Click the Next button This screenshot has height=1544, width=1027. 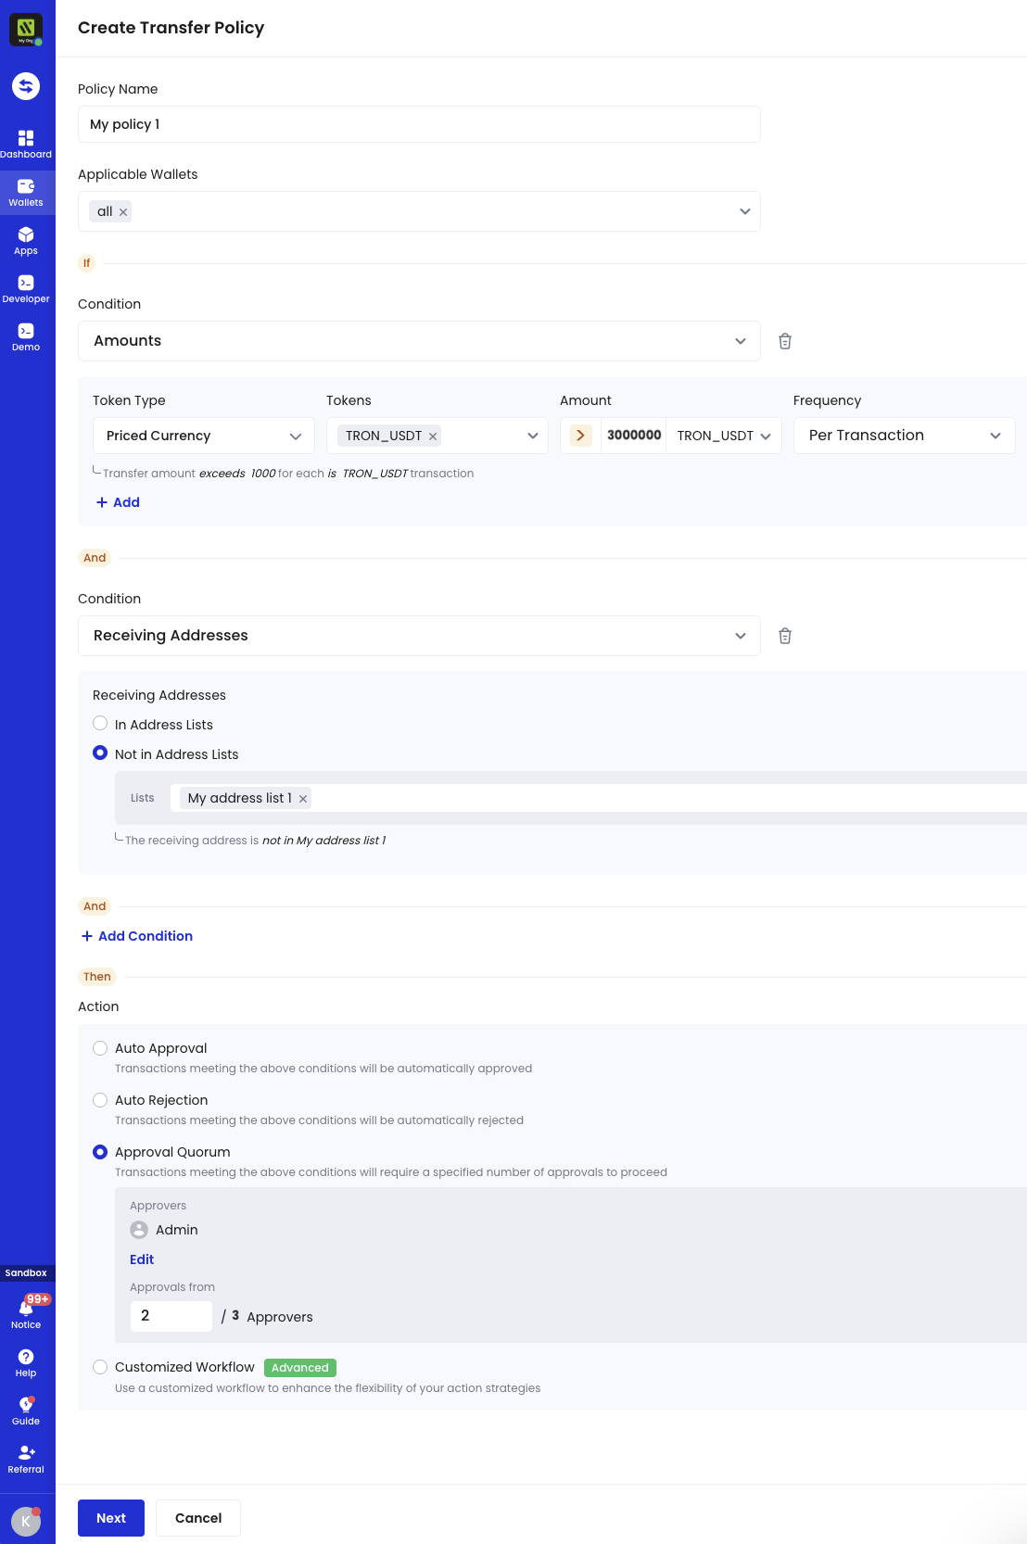pyautogui.click(x=111, y=1518)
